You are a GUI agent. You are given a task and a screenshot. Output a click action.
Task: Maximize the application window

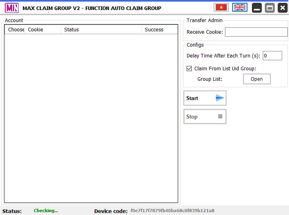point(270,8)
